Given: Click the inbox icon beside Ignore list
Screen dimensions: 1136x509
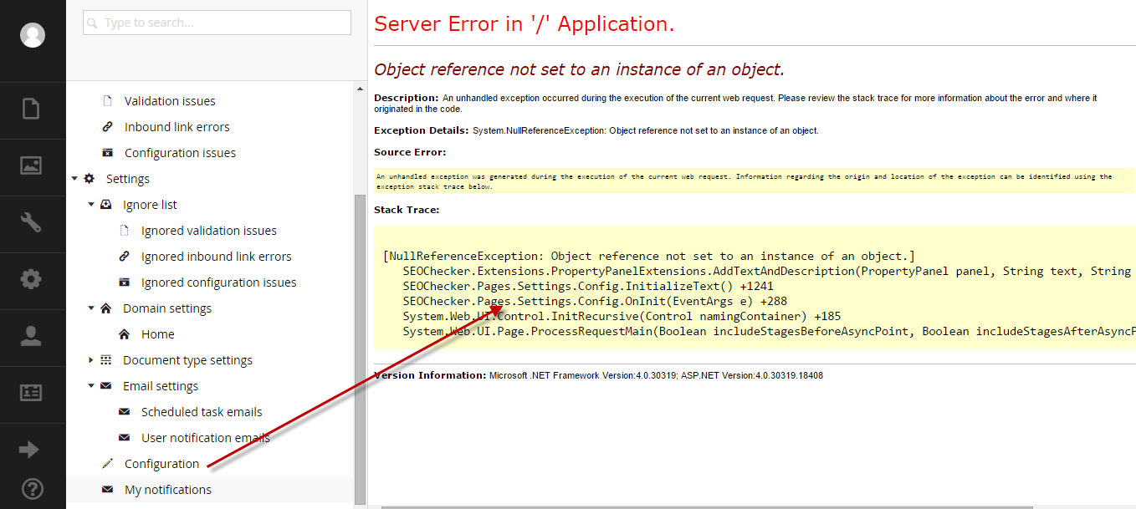Looking at the screenshot, I should [x=105, y=205].
